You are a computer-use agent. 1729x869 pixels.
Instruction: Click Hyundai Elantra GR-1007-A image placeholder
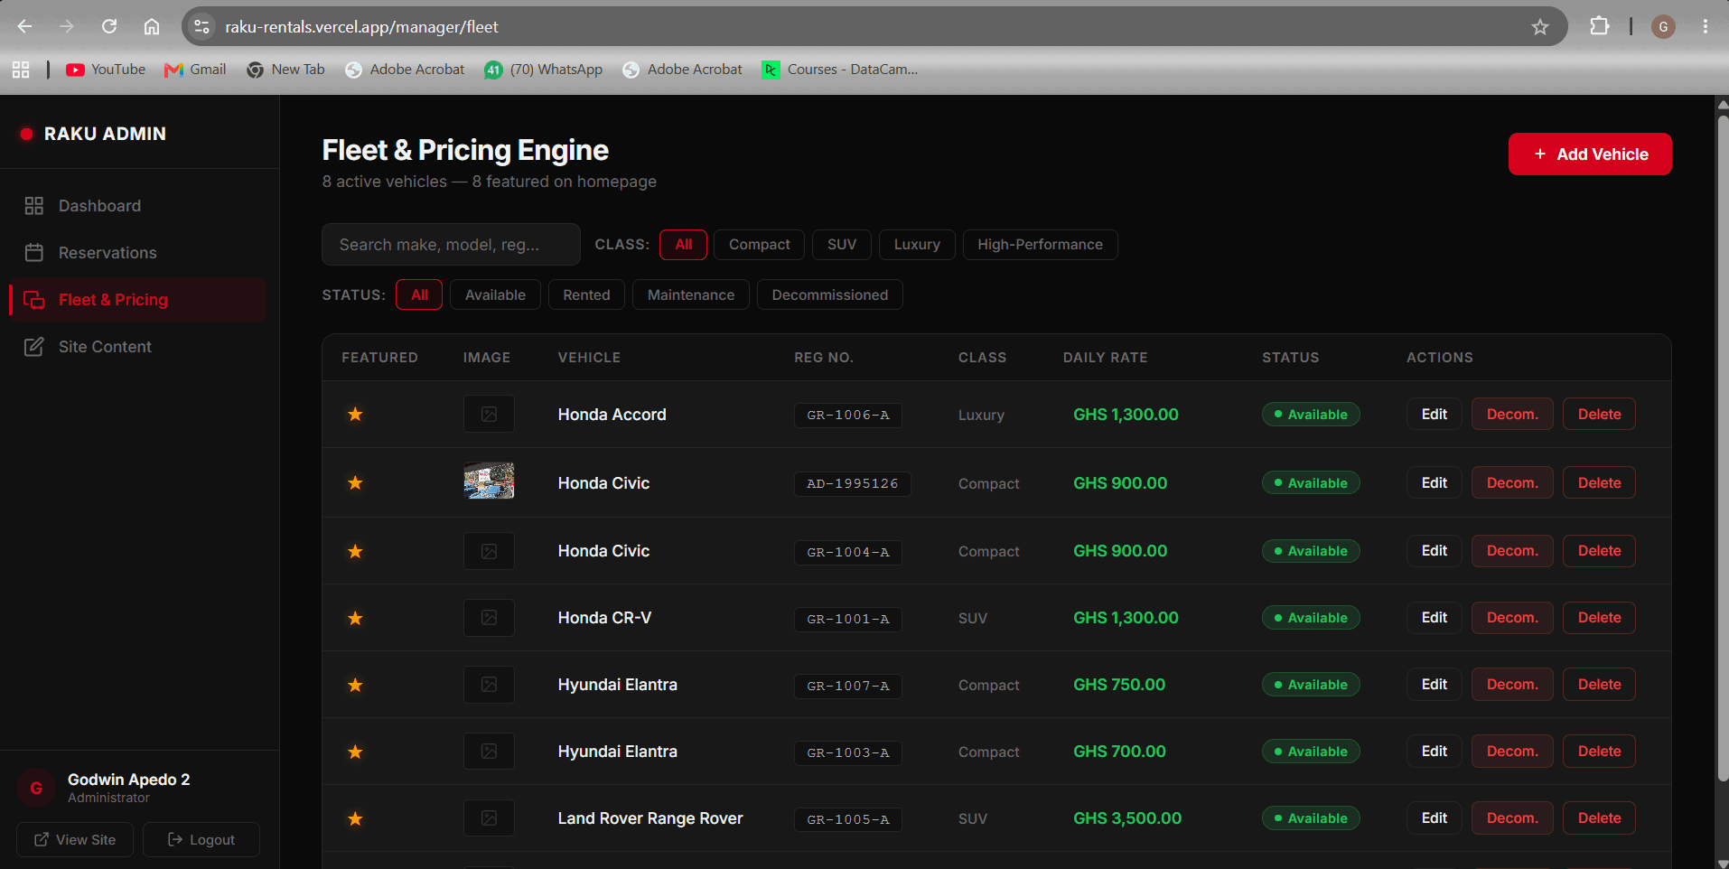(x=489, y=685)
